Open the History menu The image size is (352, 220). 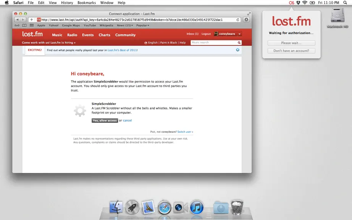(x=67, y=3)
